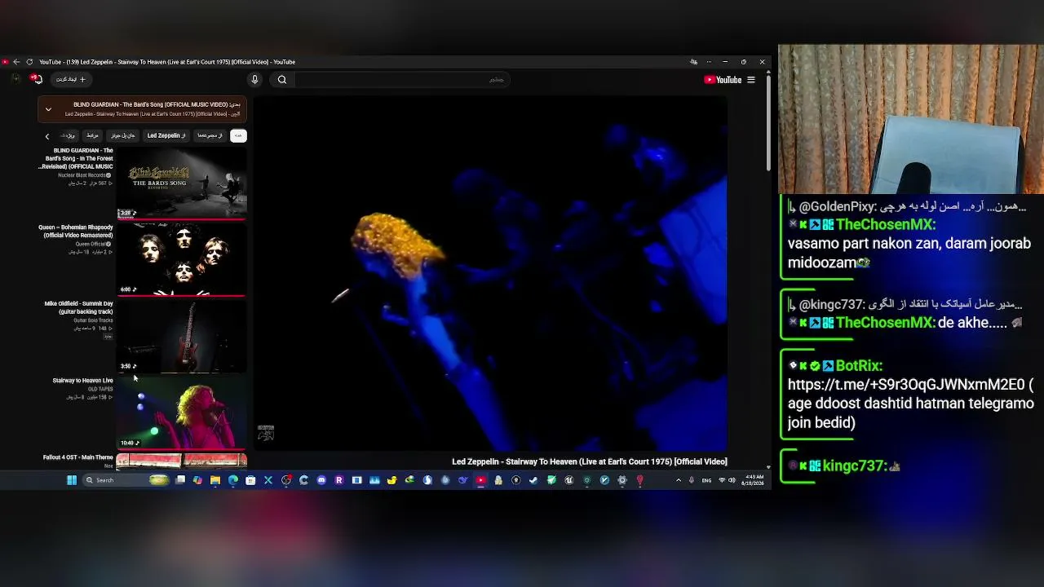The width and height of the screenshot is (1044, 587).
Task: Open the browser three-dots app menu
Action: click(x=708, y=62)
